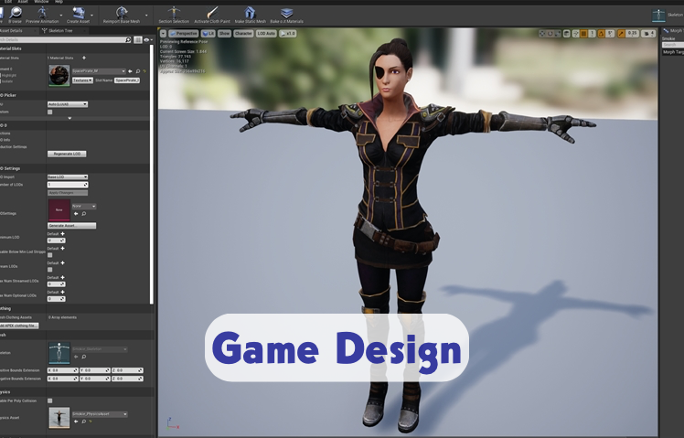Open the Edit menu
The width and height of the screenshot is (684, 438).
click(x=8, y=2)
